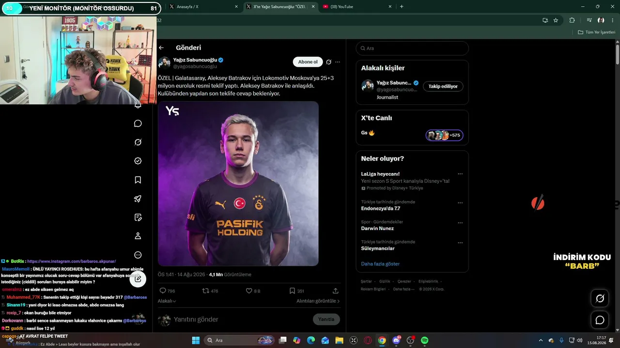620x348 pixels.
Task: Open the floating Grok button at bottom right
Action: point(600,298)
